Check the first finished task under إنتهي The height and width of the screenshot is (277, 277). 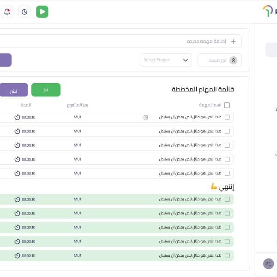[x=227, y=199]
